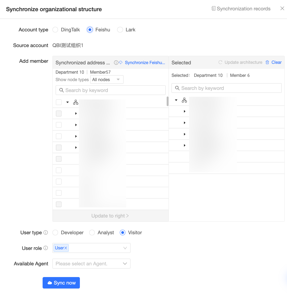
Task: Tick the fourth department checkbox under the root
Action: (x=59, y=148)
